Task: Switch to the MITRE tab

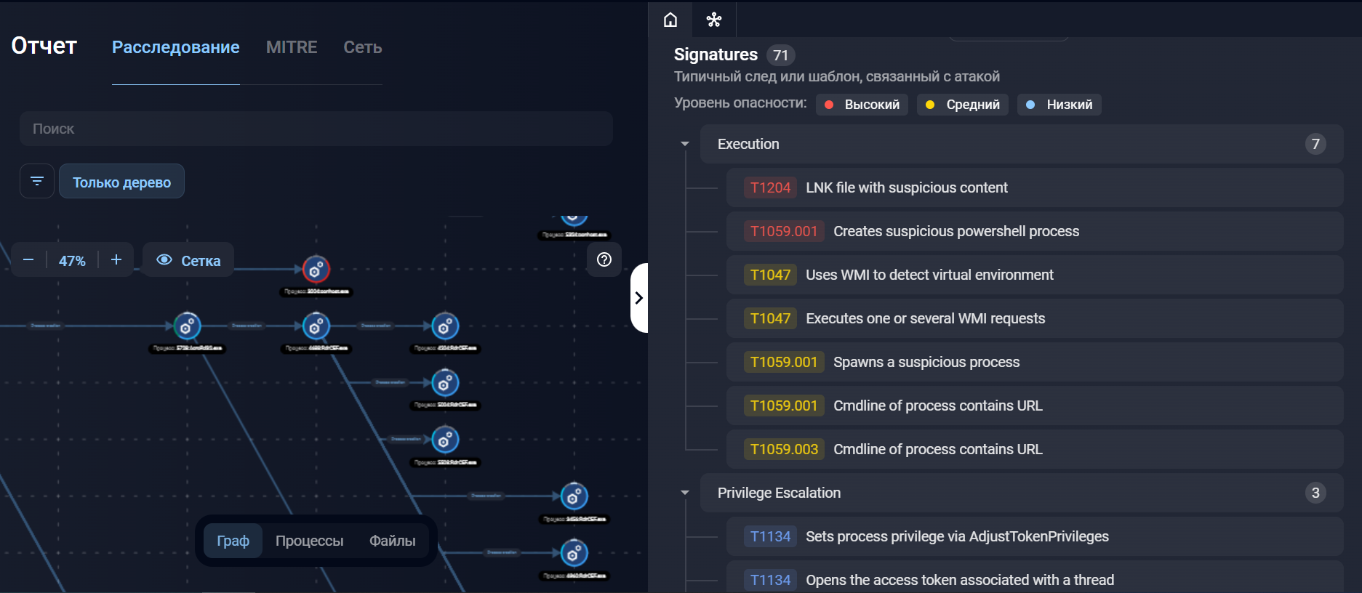Action: click(292, 47)
